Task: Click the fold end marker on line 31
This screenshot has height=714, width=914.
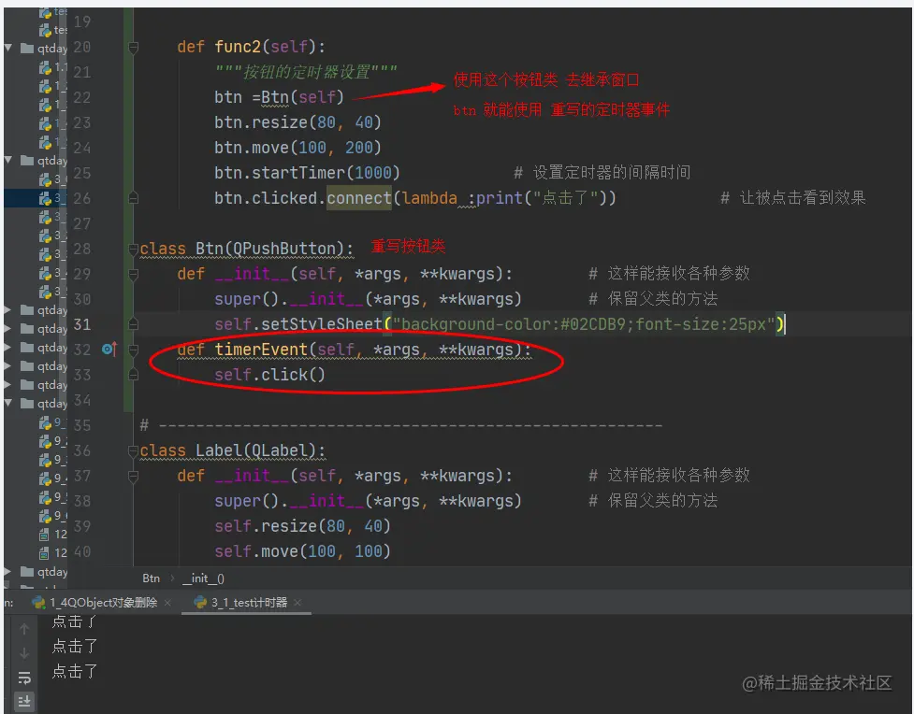Action: (x=133, y=323)
